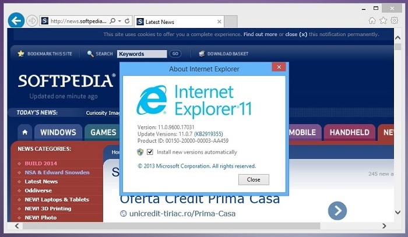The width and height of the screenshot is (408, 237).
Task: Open the HANDHELD site tab
Action: coord(349,132)
